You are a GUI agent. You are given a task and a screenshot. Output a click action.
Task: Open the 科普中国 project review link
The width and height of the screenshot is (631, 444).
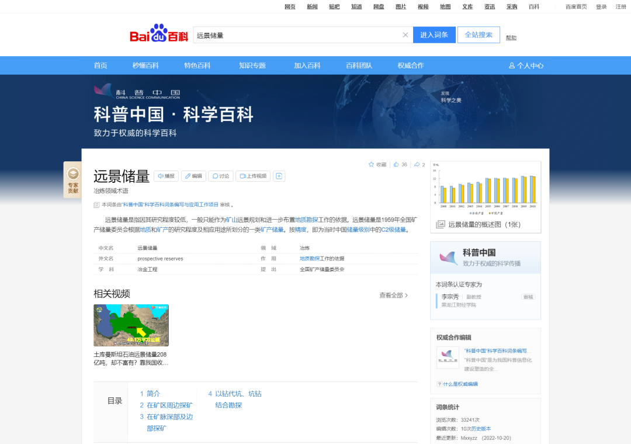pyautogui.click(x=170, y=204)
